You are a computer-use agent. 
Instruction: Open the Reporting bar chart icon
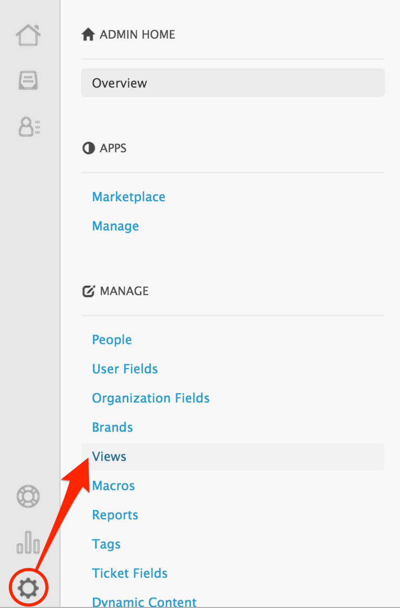click(x=28, y=542)
